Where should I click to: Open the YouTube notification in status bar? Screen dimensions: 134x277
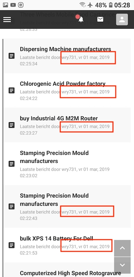tap(13, 5)
